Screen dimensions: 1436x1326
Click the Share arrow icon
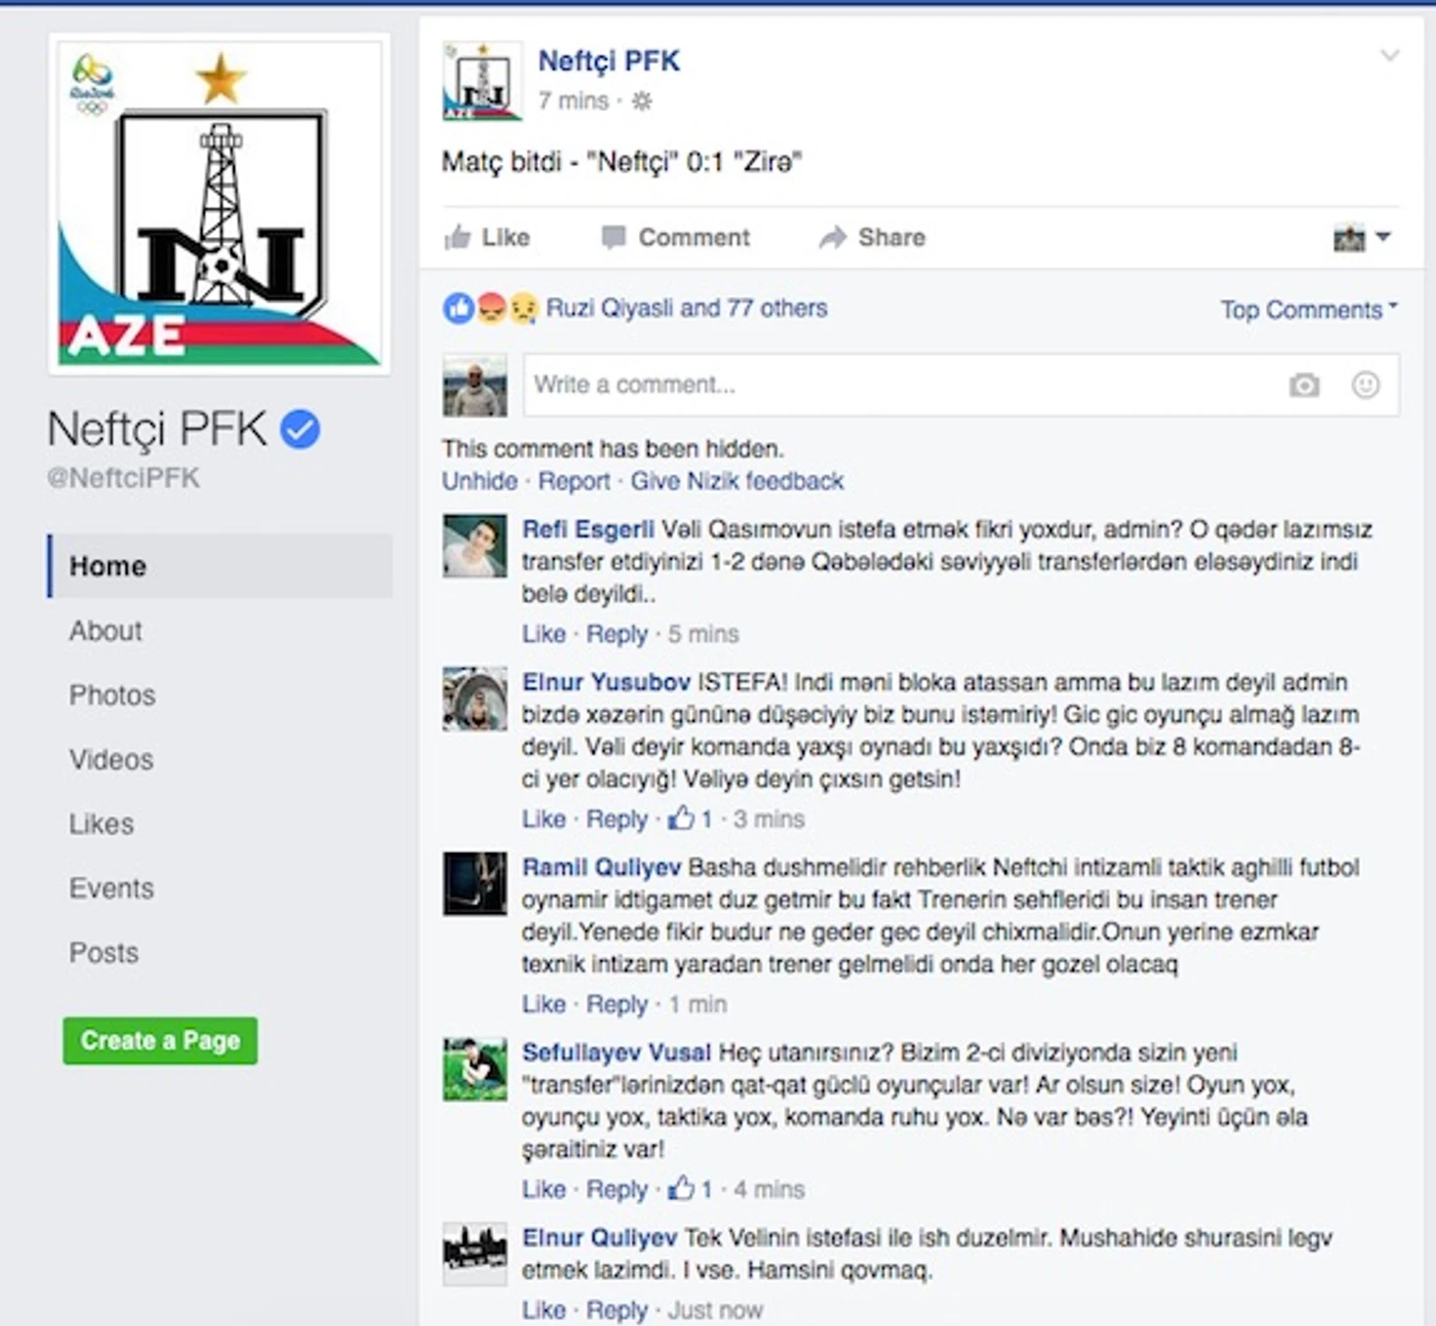(833, 237)
